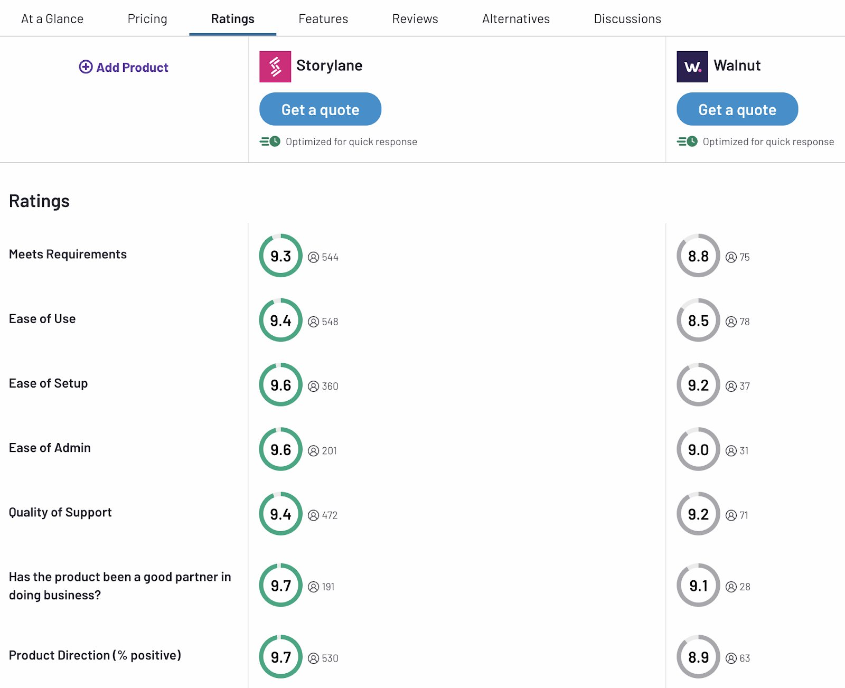Screen dimensions: 845x688
Task: Click Walnut's 8.8 Meets Requirements score circle
Action: [x=698, y=256]
